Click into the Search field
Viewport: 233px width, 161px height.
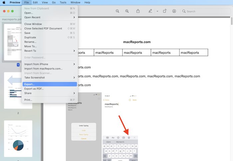click(x=205, y=11)
